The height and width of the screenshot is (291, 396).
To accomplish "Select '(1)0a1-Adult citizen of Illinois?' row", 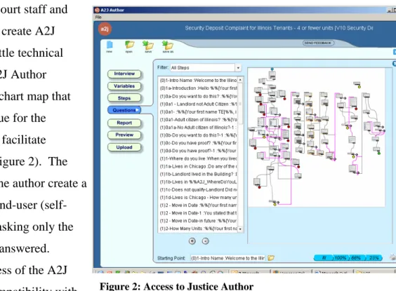I will pos(198,119).
